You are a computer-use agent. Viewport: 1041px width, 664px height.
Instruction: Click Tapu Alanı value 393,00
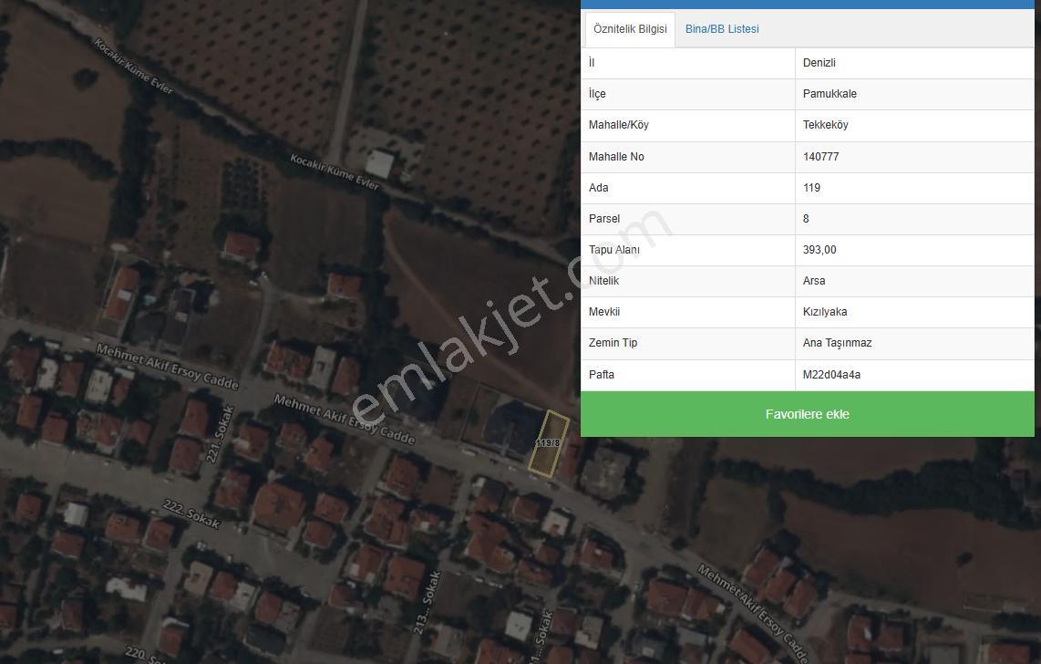pos(819,250)
